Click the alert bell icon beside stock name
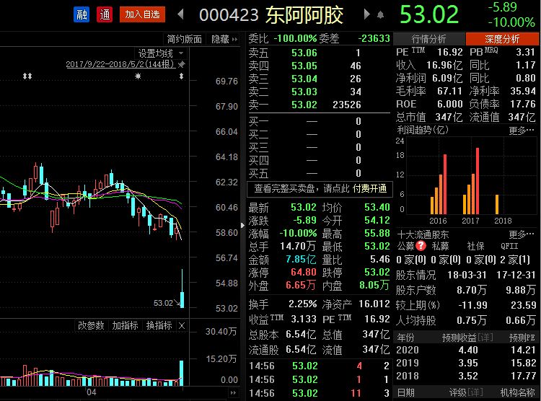 coord(381,15)
